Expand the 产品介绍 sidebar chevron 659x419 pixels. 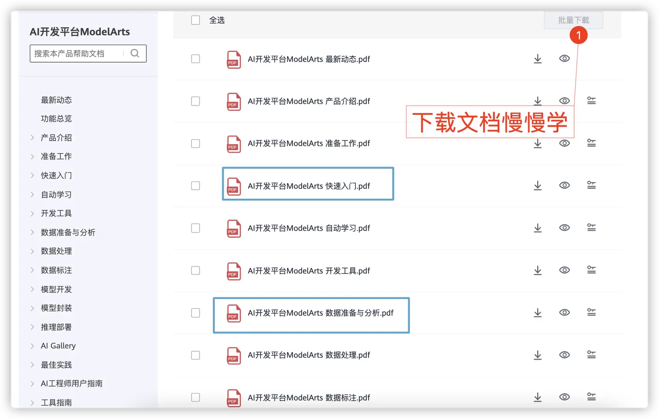(32, 137)
